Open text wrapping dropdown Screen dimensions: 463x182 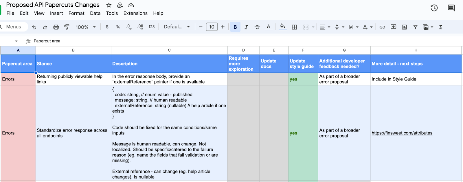(x=354, y=27)
